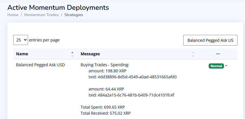Click the green Normal status badge
245x119 pixels.
[x=216, y=66]
